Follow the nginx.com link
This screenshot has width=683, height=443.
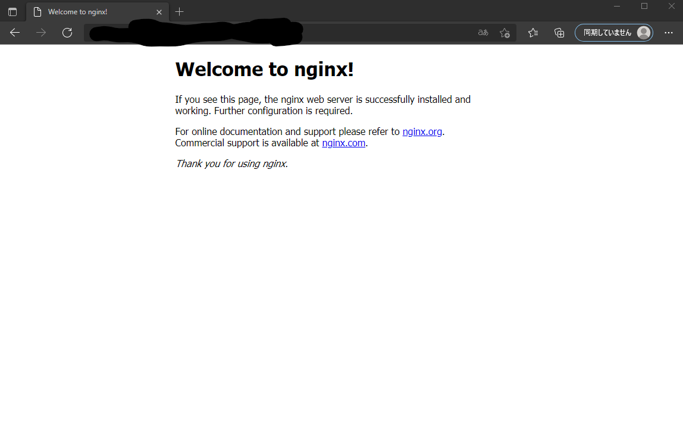344,143
